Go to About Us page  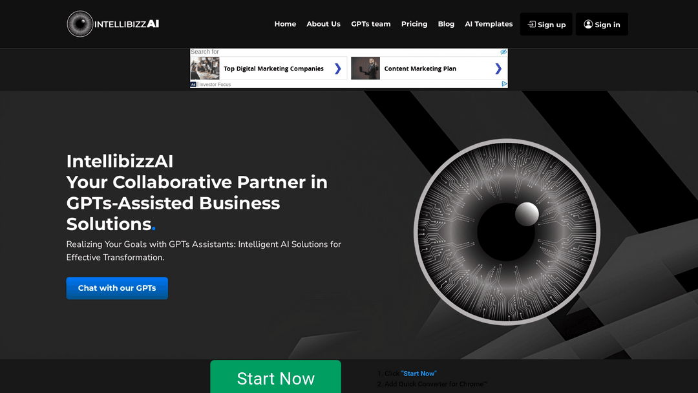click(323, 24)
